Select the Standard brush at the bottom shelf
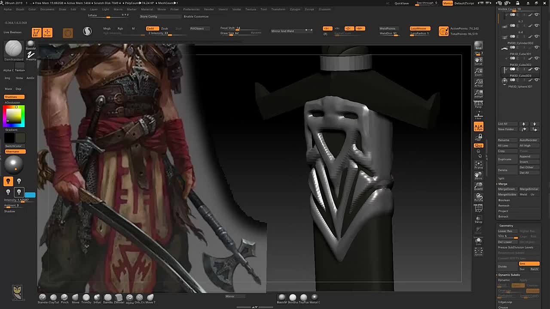The image size is (550, 309). coord(42,299)
